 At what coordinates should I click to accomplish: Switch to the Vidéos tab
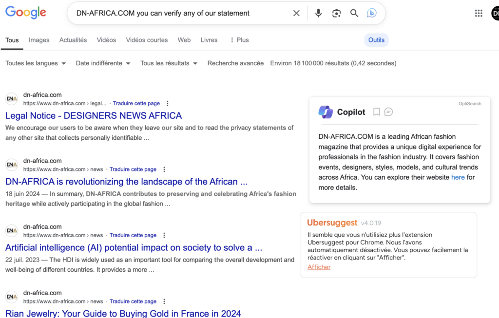(106, 40)
